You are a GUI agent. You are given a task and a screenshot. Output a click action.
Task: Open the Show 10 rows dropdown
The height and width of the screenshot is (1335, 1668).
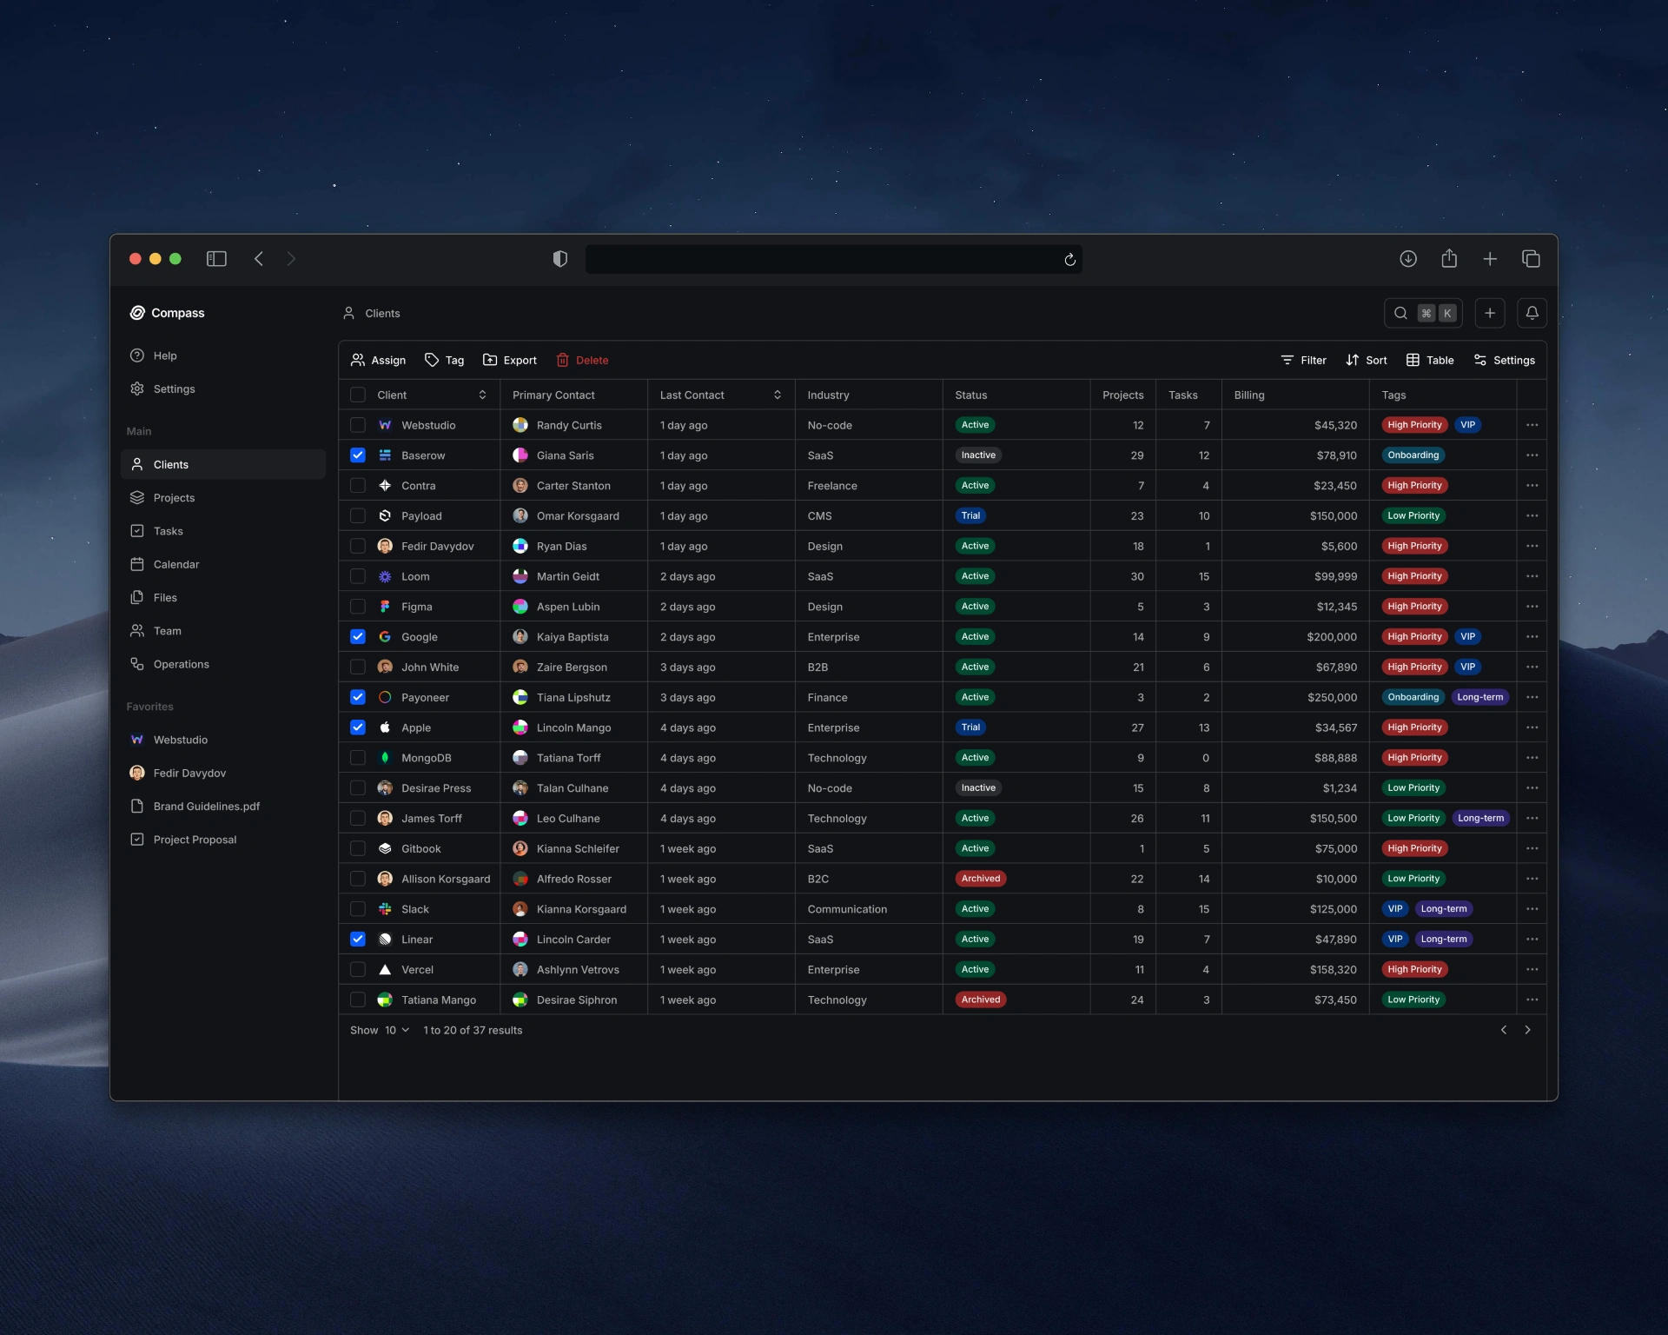coord(396,1030)
